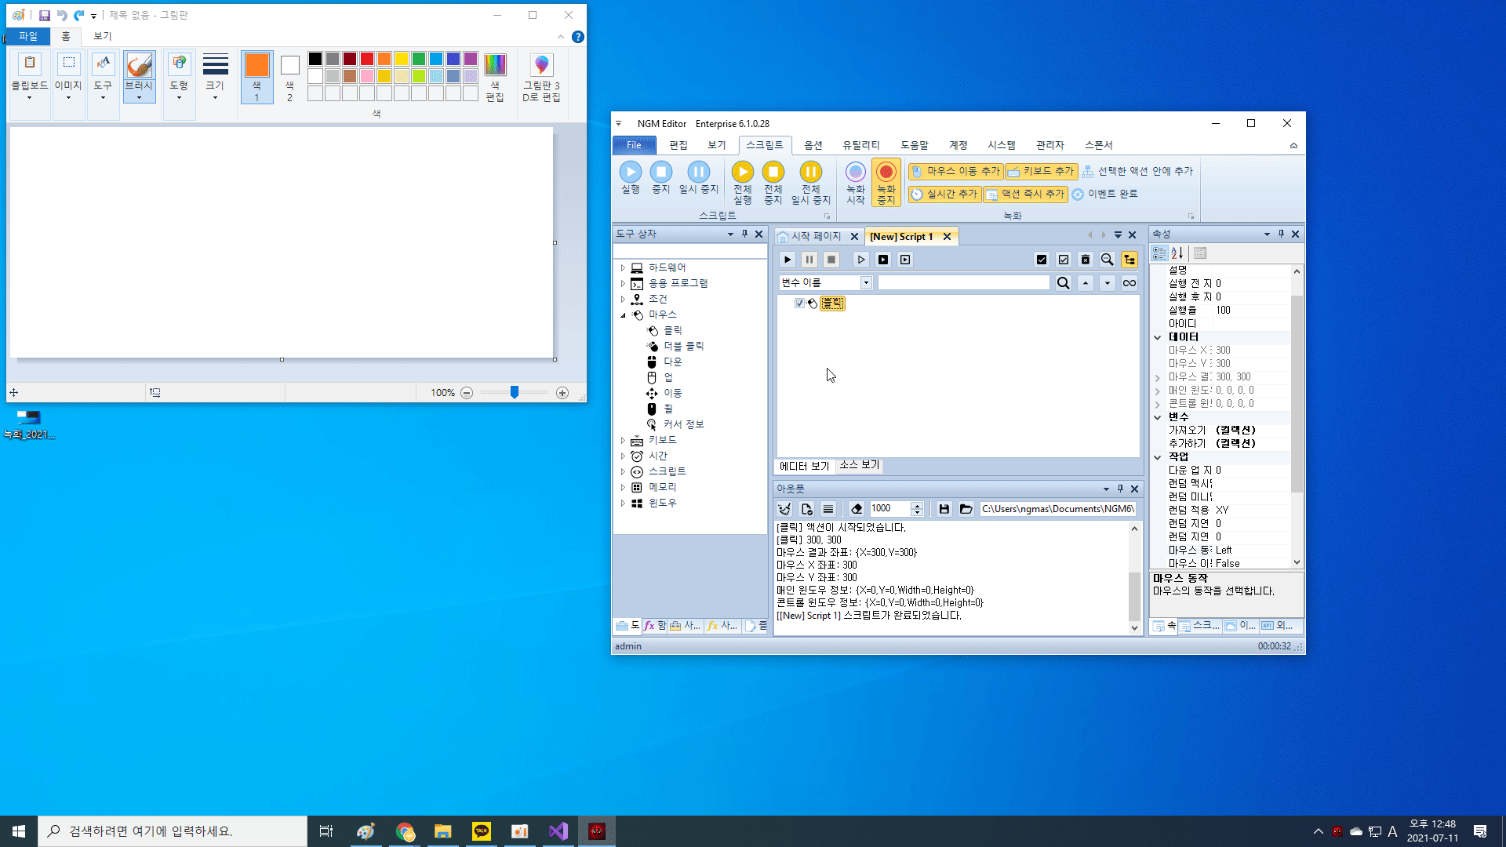Switch to the 시작 페이지 tab

815,236
